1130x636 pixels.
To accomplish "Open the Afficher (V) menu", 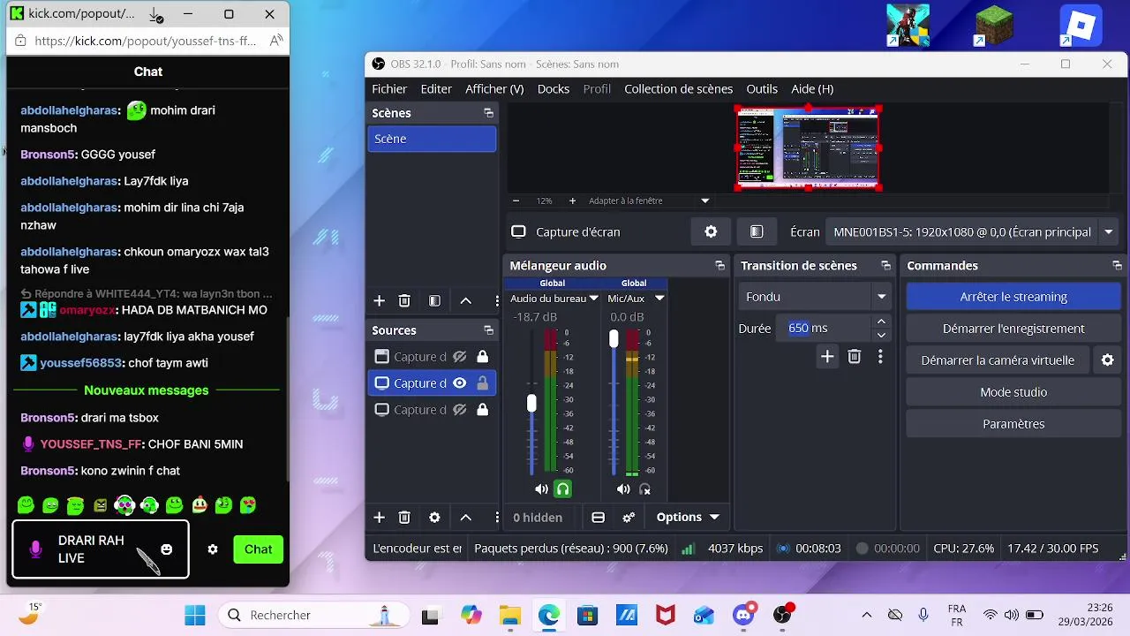I will (494, 89).
